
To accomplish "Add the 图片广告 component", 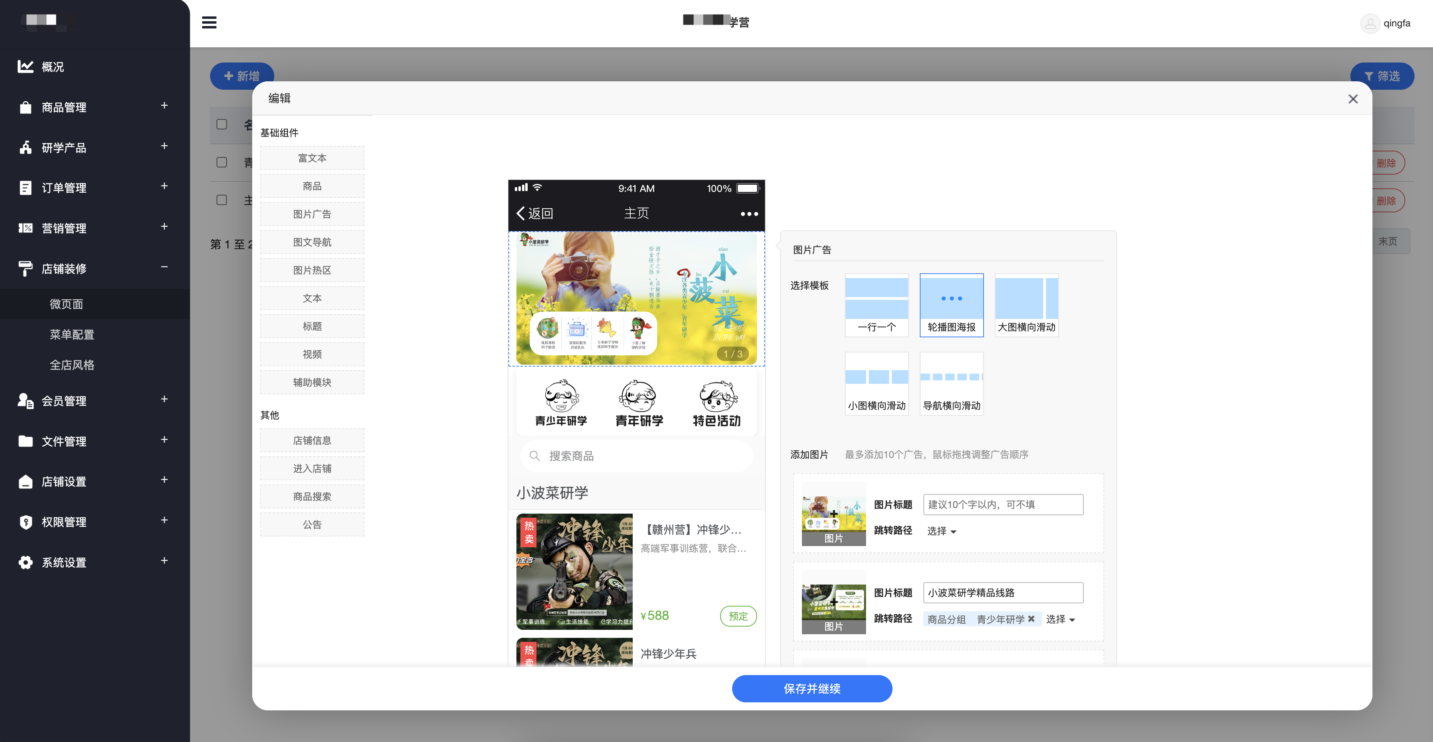I will (x=312, y=214).
